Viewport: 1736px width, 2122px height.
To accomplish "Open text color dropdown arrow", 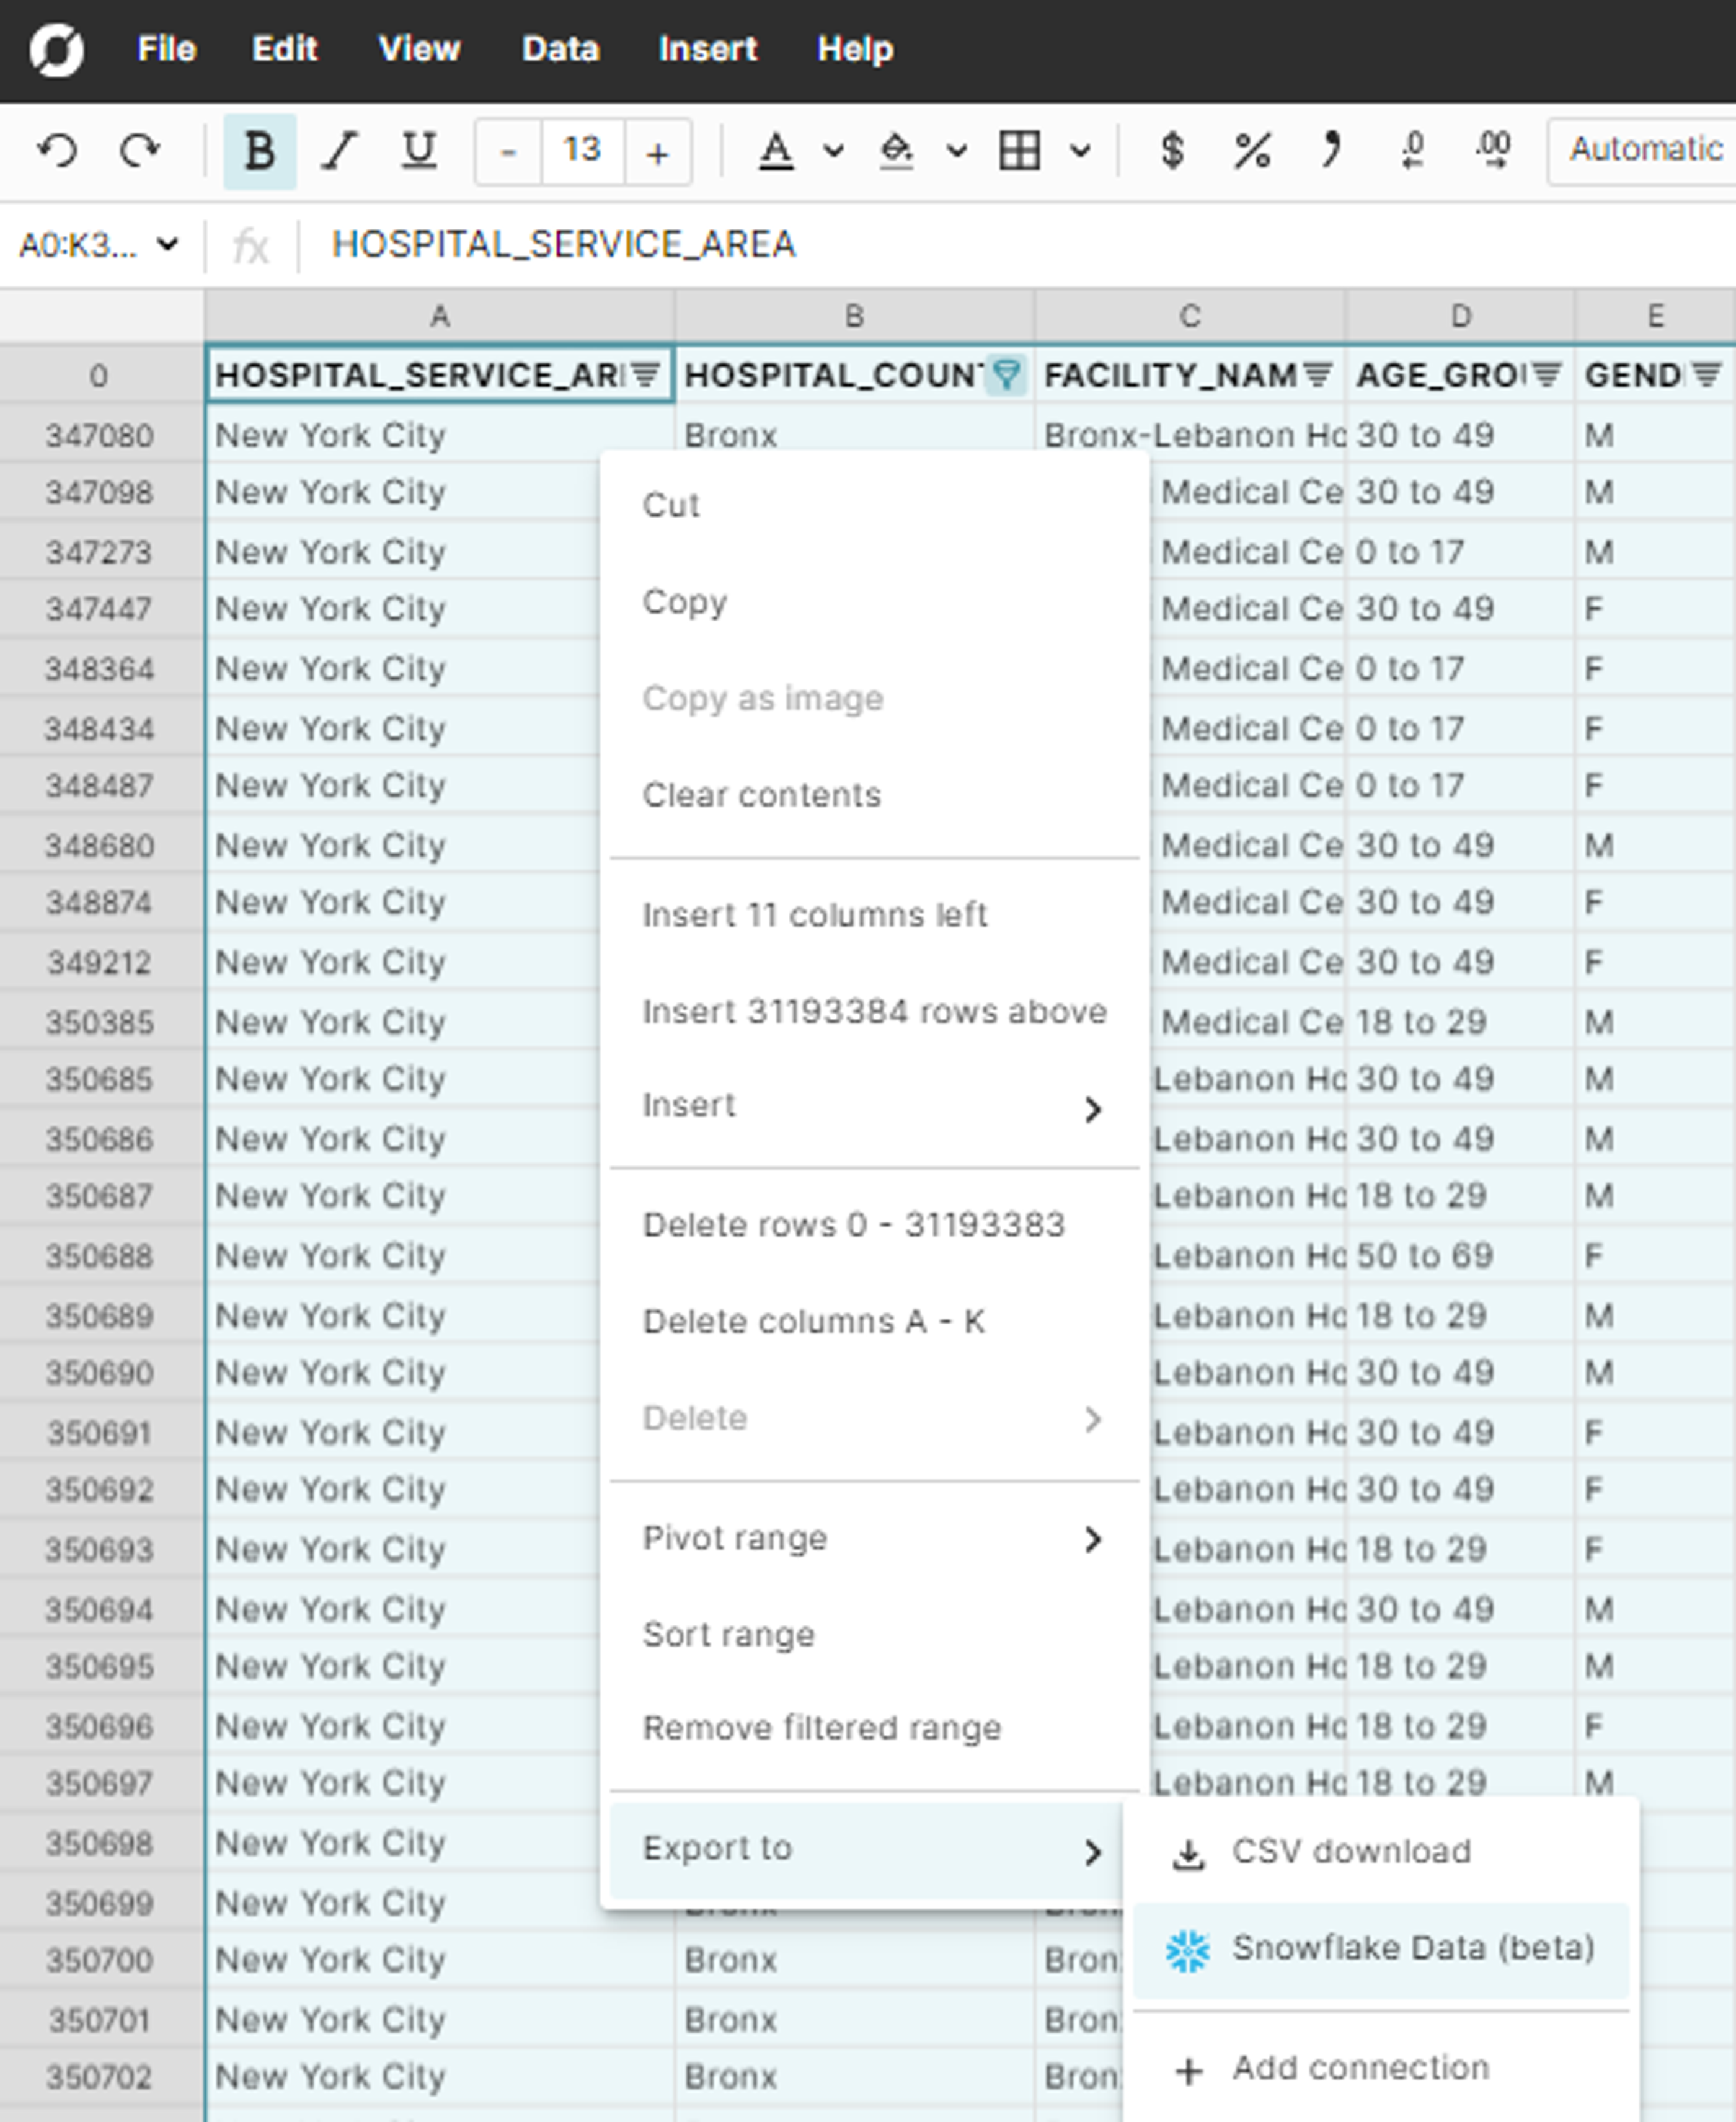I will click(x=833, y=151).
